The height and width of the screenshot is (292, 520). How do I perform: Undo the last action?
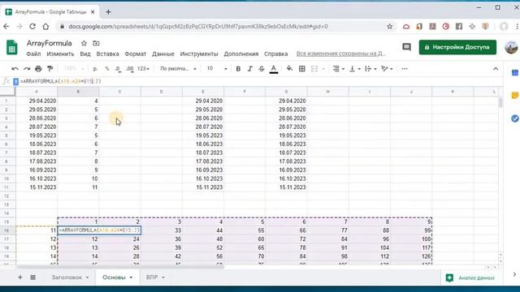click(15, 69)
